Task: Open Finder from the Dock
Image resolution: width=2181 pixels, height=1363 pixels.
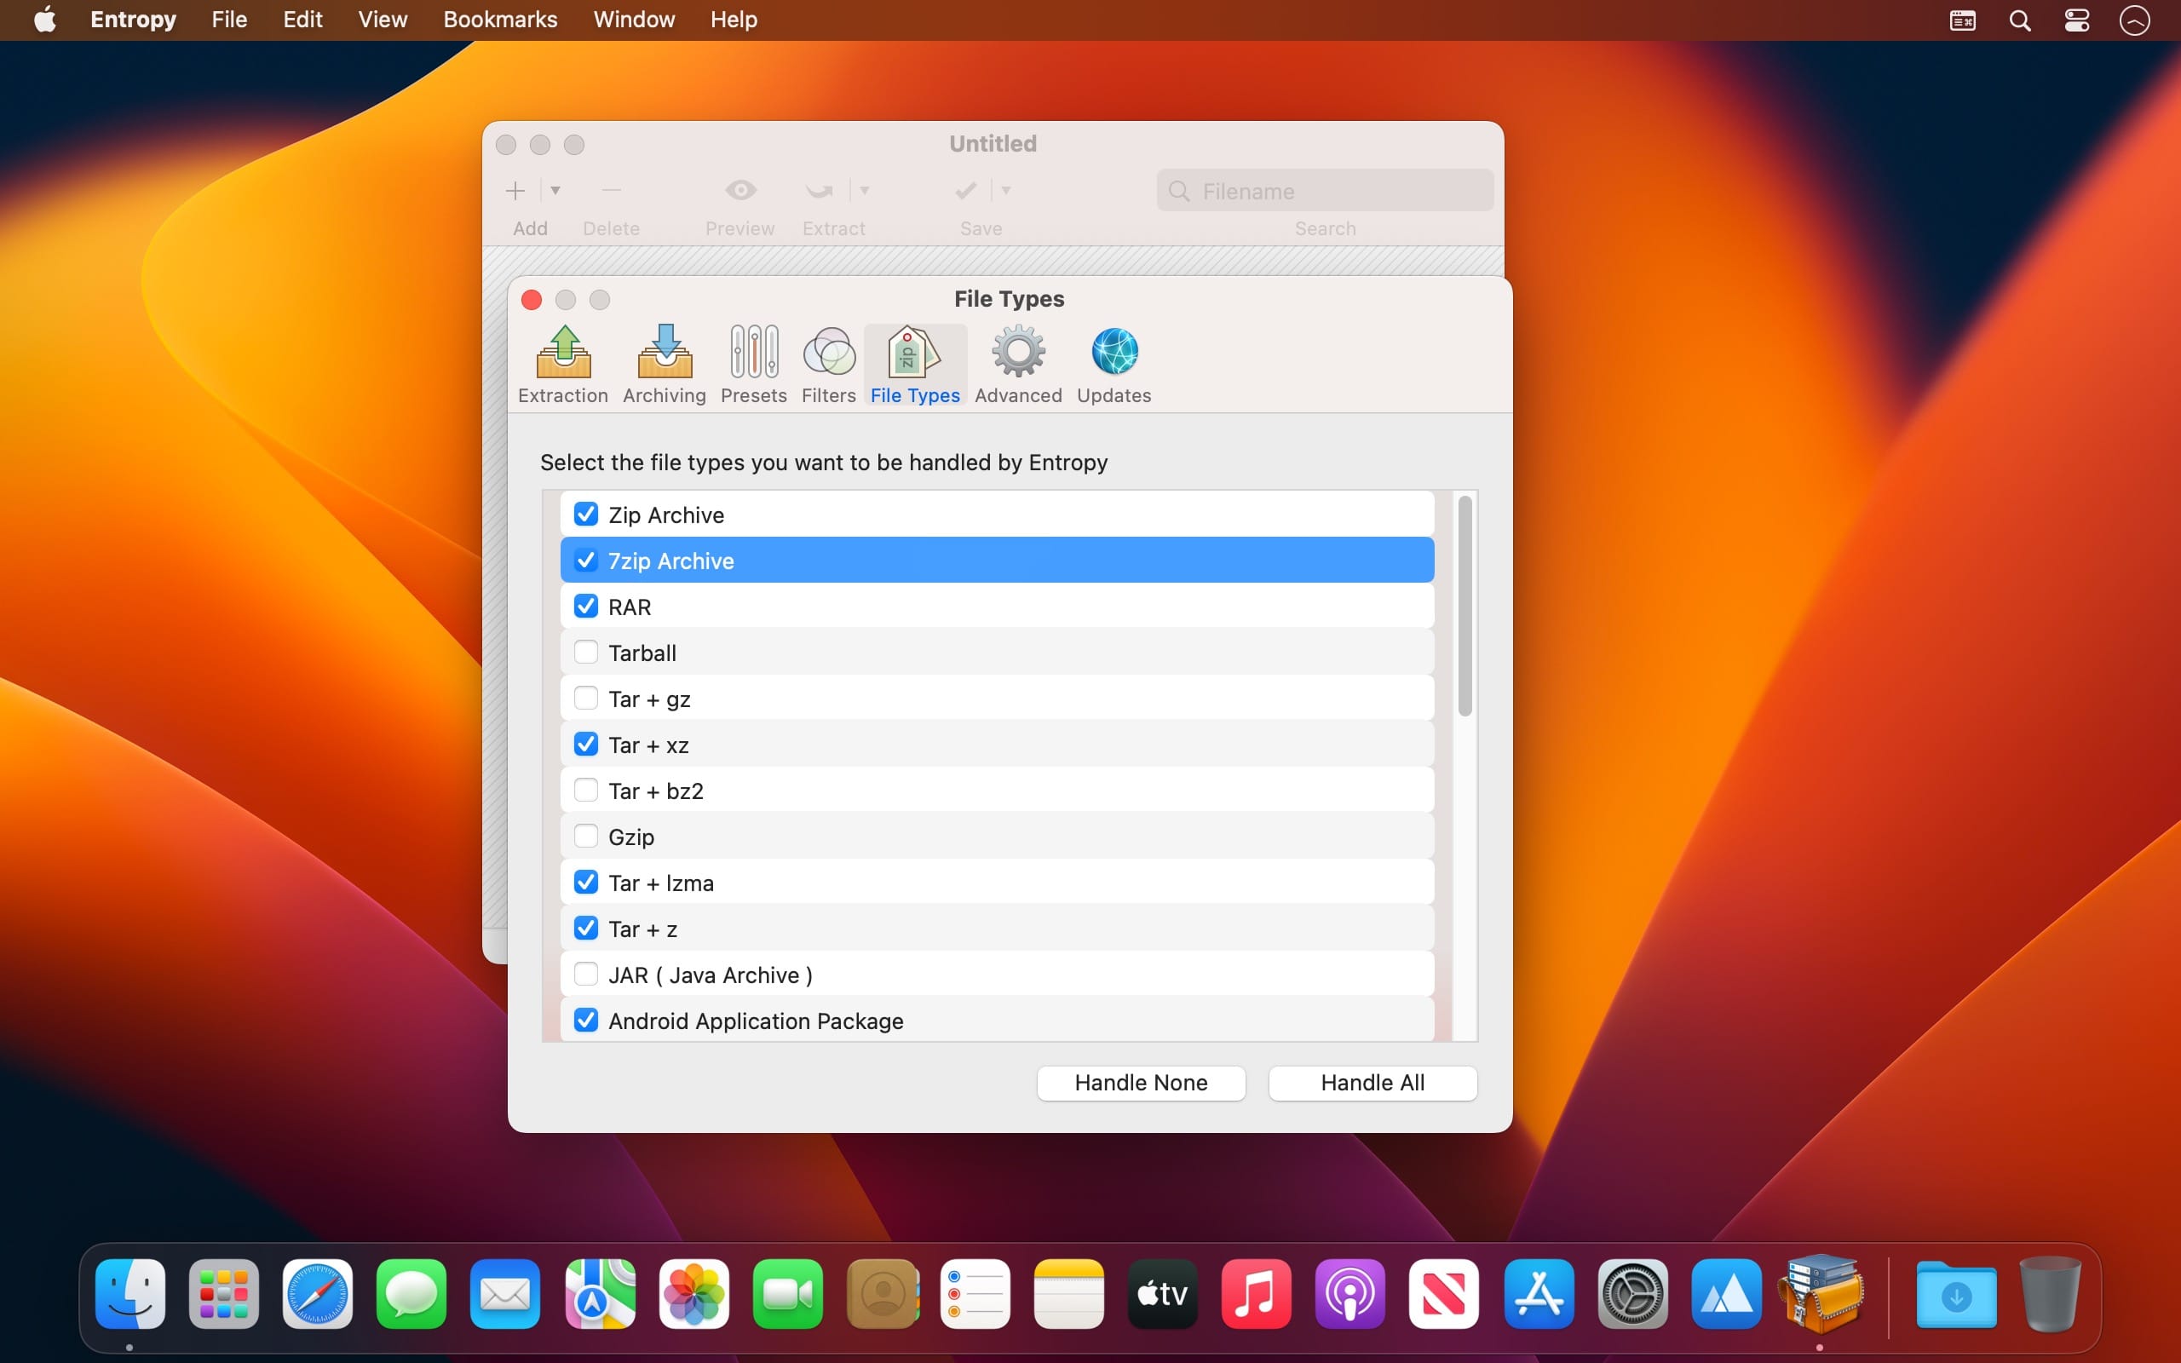Action: click(x=129, y=1294)
